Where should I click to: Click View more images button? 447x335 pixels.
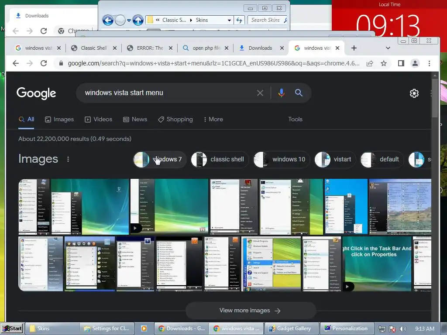point(251,311)
